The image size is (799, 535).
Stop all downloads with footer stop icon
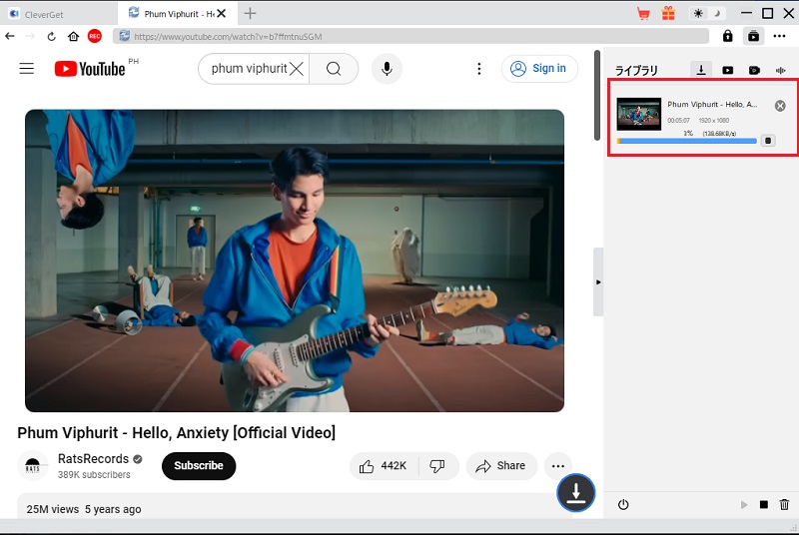pyautogui.click(x=763, y=504)
